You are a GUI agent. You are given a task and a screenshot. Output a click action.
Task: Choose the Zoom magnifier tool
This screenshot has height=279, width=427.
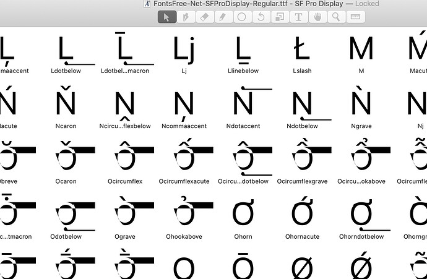pyautogui.click(x=336, y=17)
